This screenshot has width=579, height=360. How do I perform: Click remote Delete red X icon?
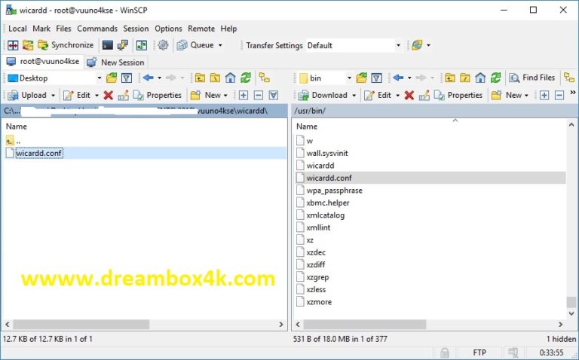click(409, 96)
